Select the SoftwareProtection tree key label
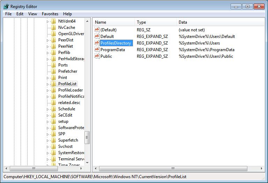The image size is (268, 183). coord(71,128)
